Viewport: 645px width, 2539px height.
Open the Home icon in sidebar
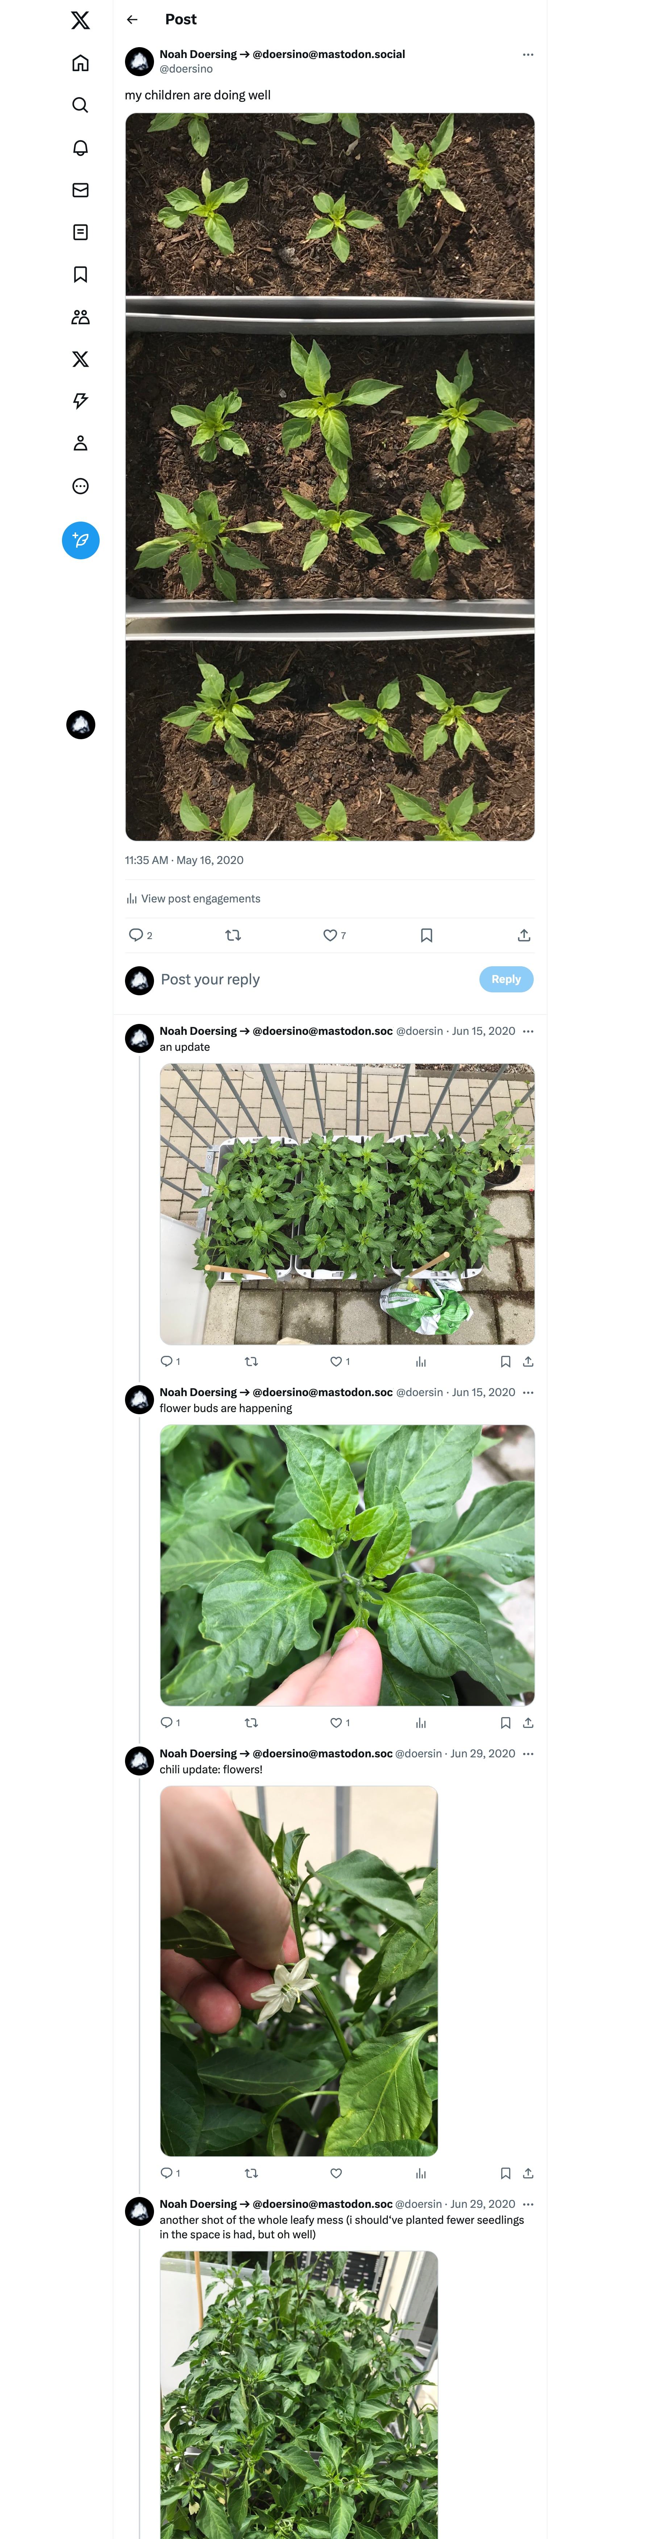coord(81,63)
